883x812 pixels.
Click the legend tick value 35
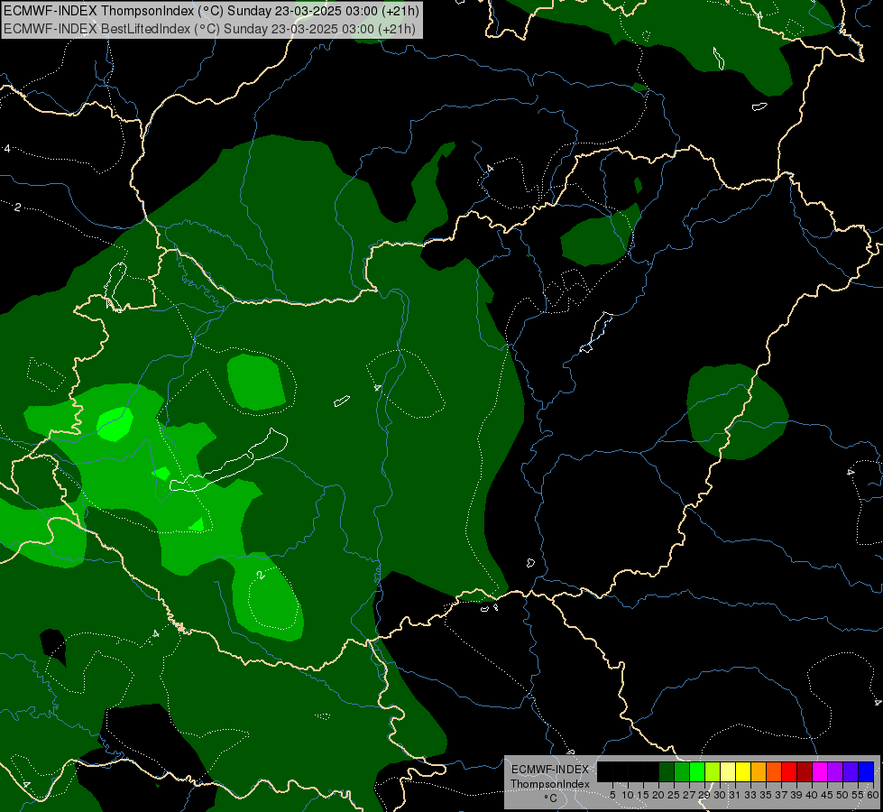click(x=766, y=795)
